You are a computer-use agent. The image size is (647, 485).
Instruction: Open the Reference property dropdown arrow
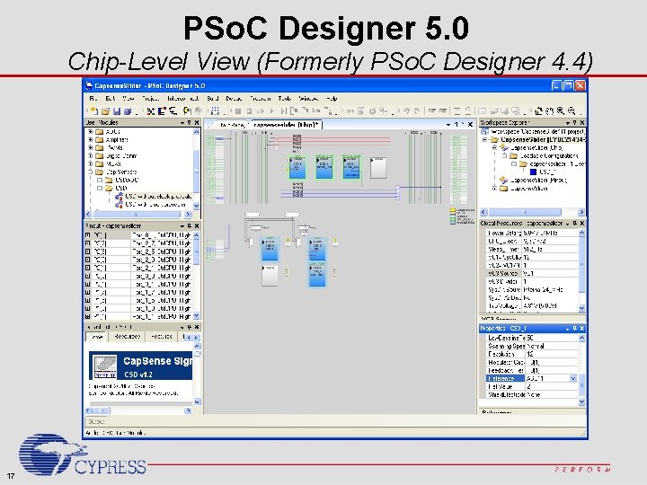coord(573,378)
